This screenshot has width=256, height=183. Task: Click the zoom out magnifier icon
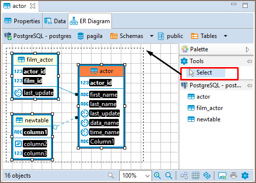[x=169, y=176]
